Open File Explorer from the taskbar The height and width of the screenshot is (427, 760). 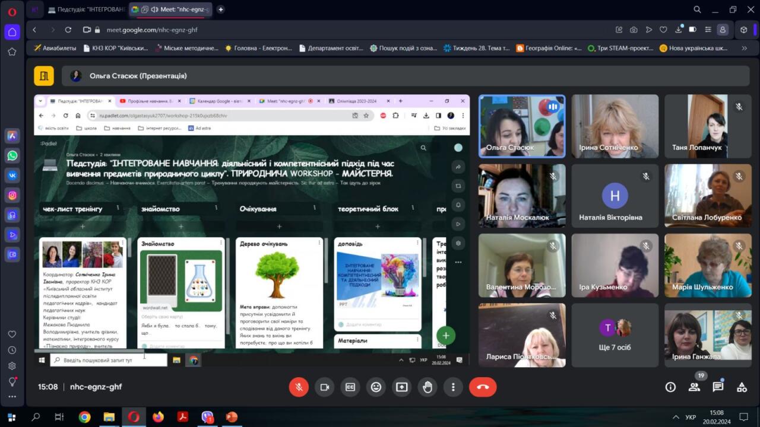coord(109,417)
